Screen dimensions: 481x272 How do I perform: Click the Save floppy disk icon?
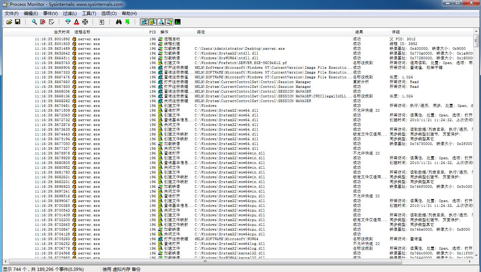pos(18,22)
